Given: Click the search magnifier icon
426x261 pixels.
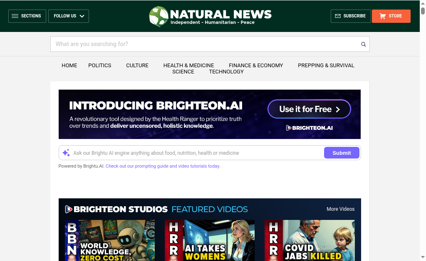Looking at the screenshot, I should click(x=363, y=44).
